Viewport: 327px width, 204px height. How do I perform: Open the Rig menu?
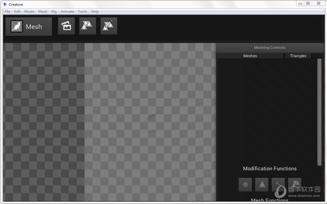(54, 11)
